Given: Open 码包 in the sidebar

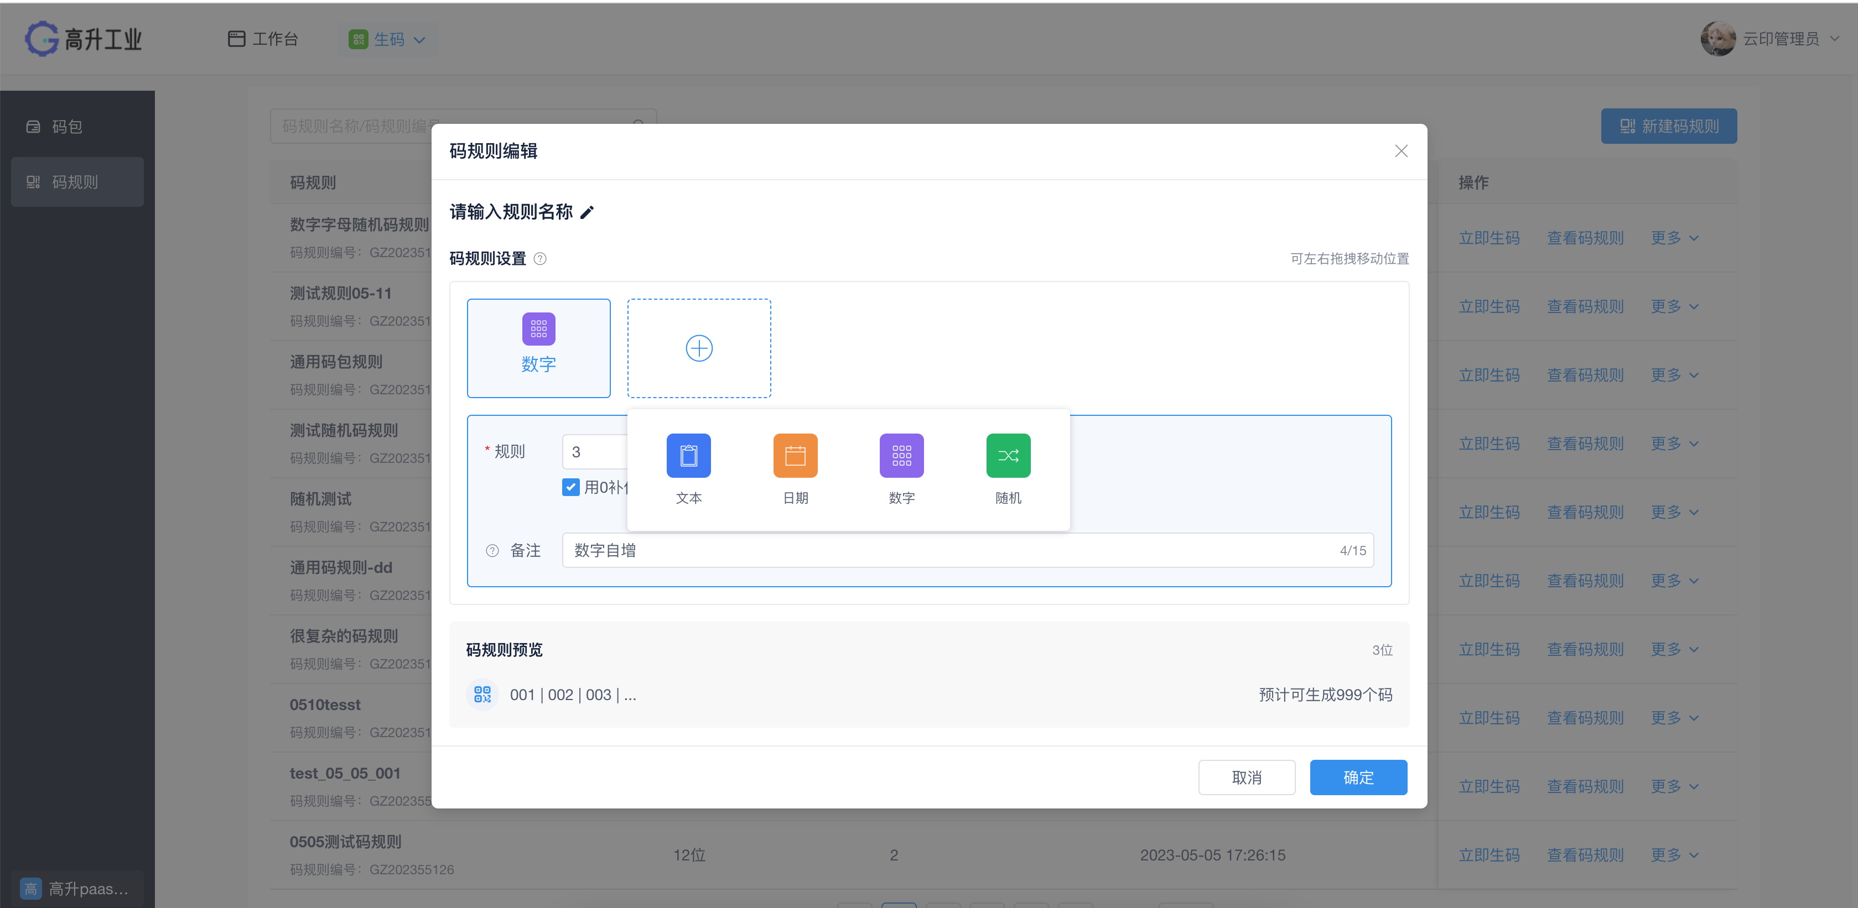Looking at the screenshot, I should coord(77,127).
